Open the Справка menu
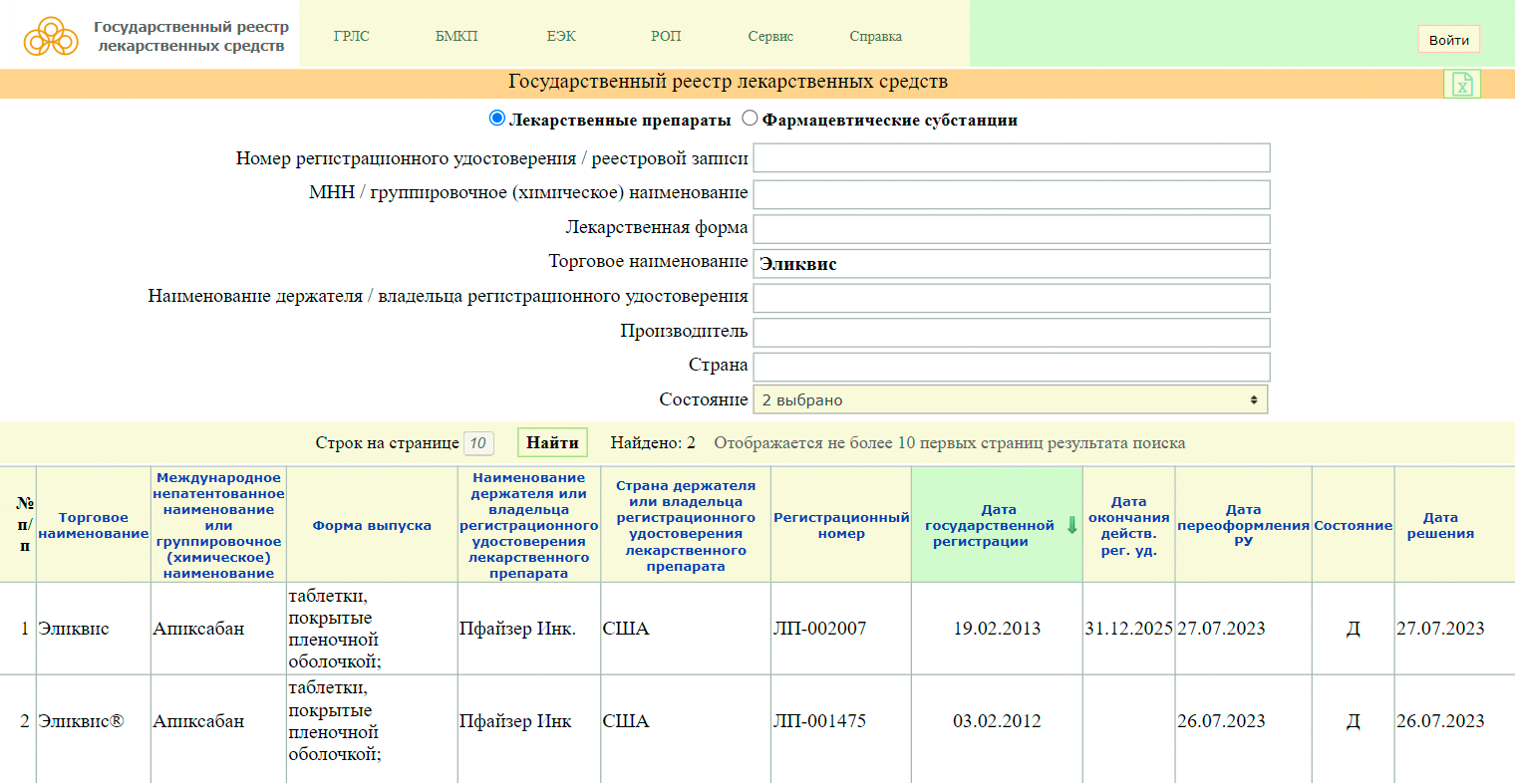 point(876,36)
